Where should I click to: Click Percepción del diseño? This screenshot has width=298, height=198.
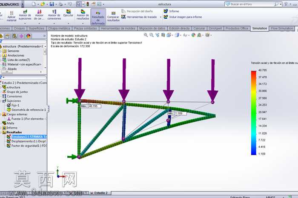click(x=137, y=11)
